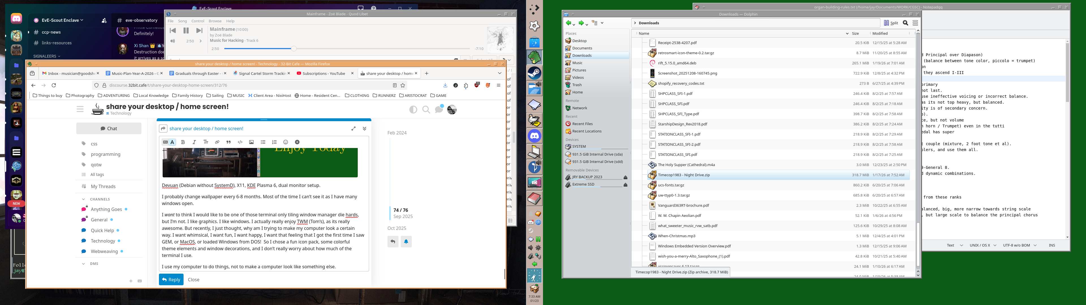Click the blue Reply button
The width and height of the screenshot is (1086, 305).
[171, 279]
